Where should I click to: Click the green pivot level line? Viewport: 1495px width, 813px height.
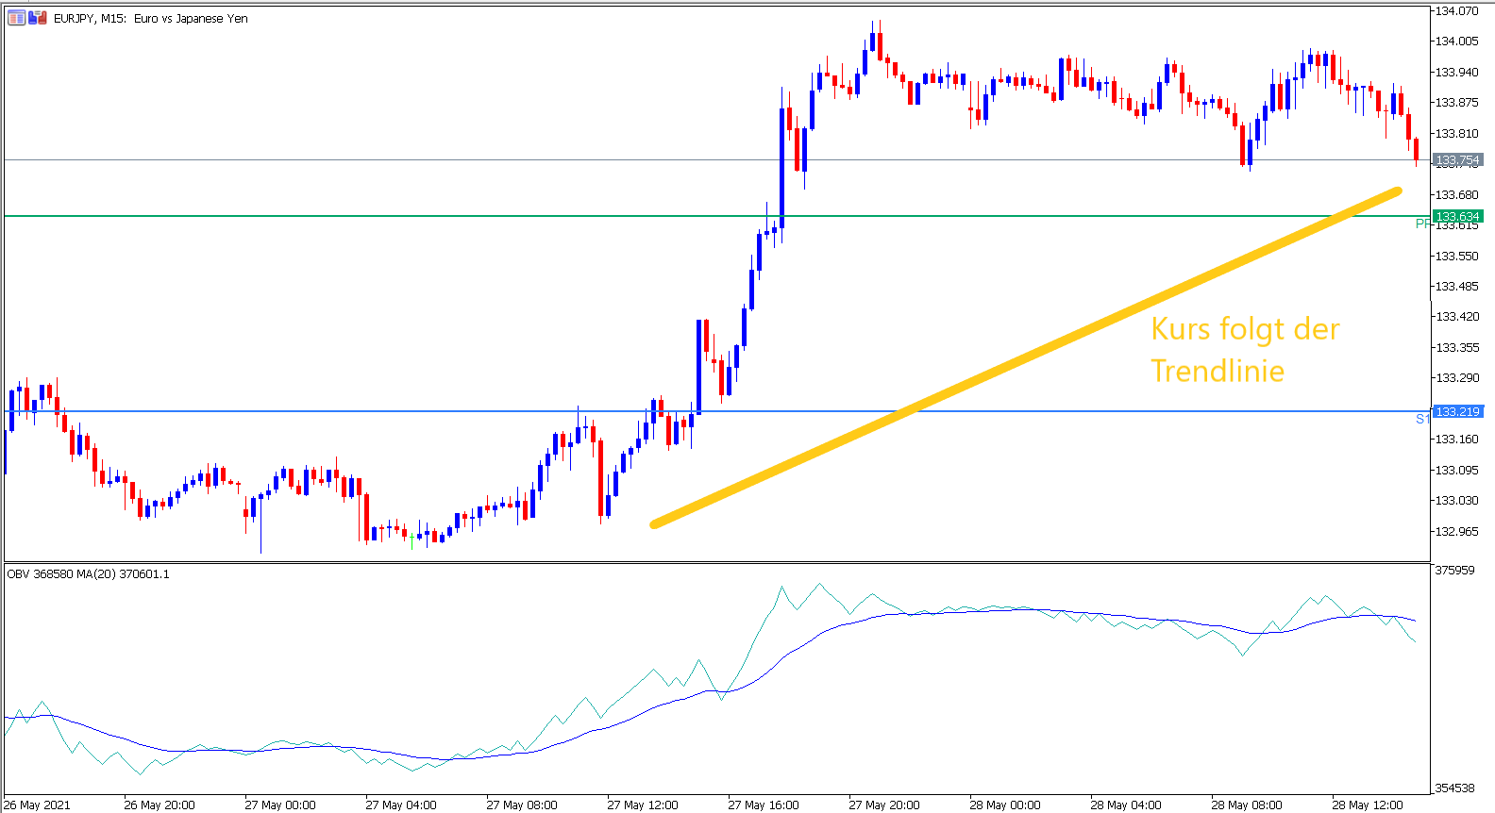(x=717, y=216)
